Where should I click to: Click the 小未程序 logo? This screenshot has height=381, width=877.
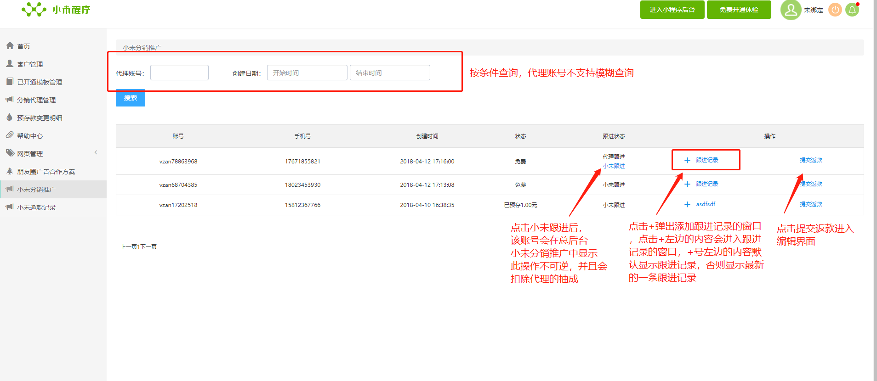tap(56, 10)
